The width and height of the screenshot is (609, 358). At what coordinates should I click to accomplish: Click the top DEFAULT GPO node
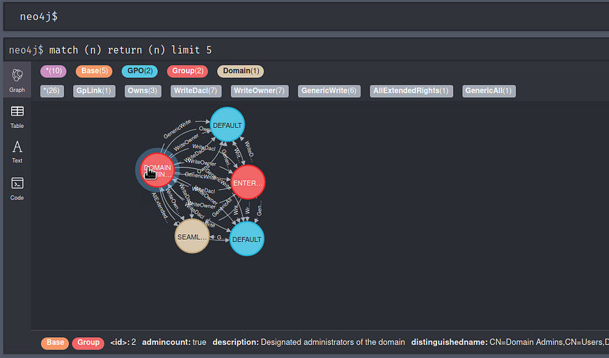227,125
